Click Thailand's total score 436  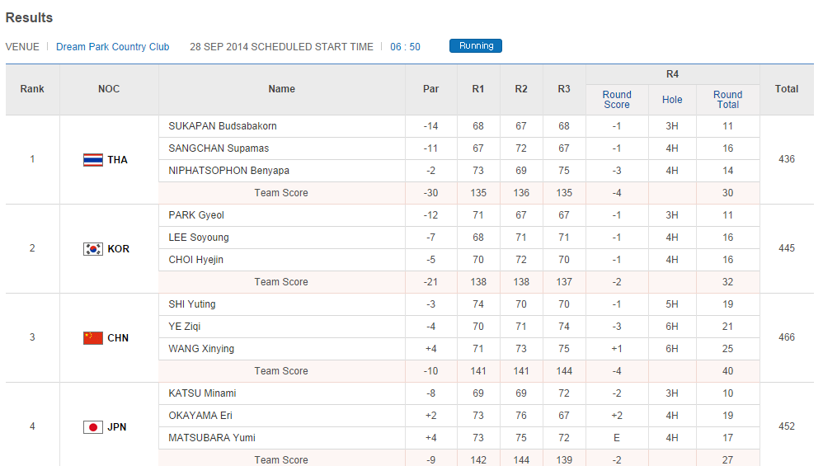(787, 159)
